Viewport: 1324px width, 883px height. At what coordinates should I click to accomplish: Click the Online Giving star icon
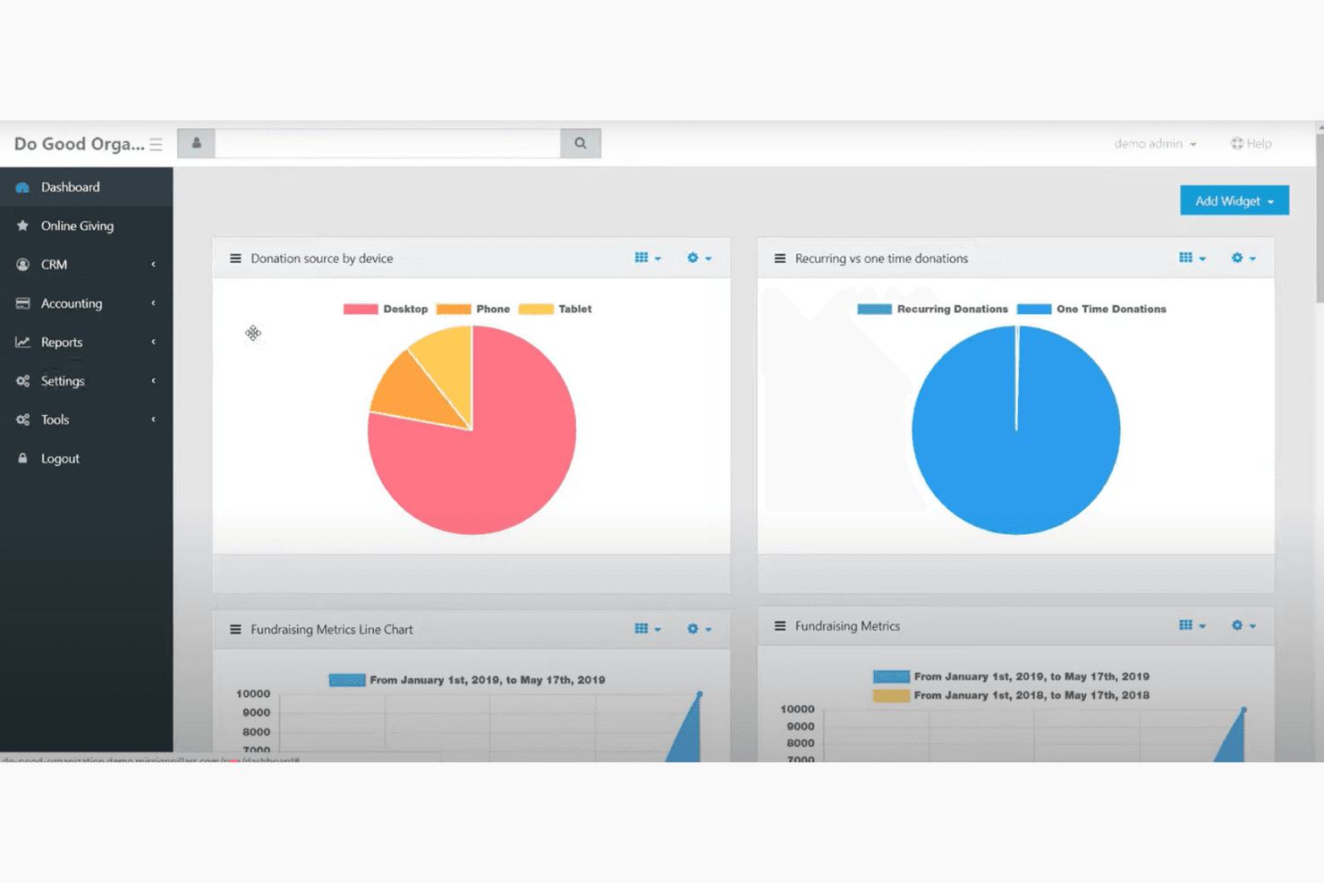22,225
